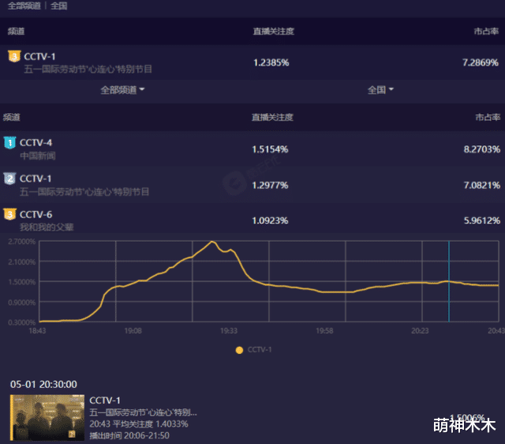The height and width of the screenshot is (444, 505).
Task: Click the rank 3 badge beside CCTV-6
Action: point(9,214)
